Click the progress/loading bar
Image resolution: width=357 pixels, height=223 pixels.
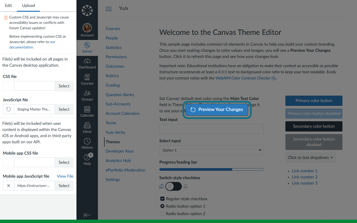pyautogui.click(x=211, y=169)
